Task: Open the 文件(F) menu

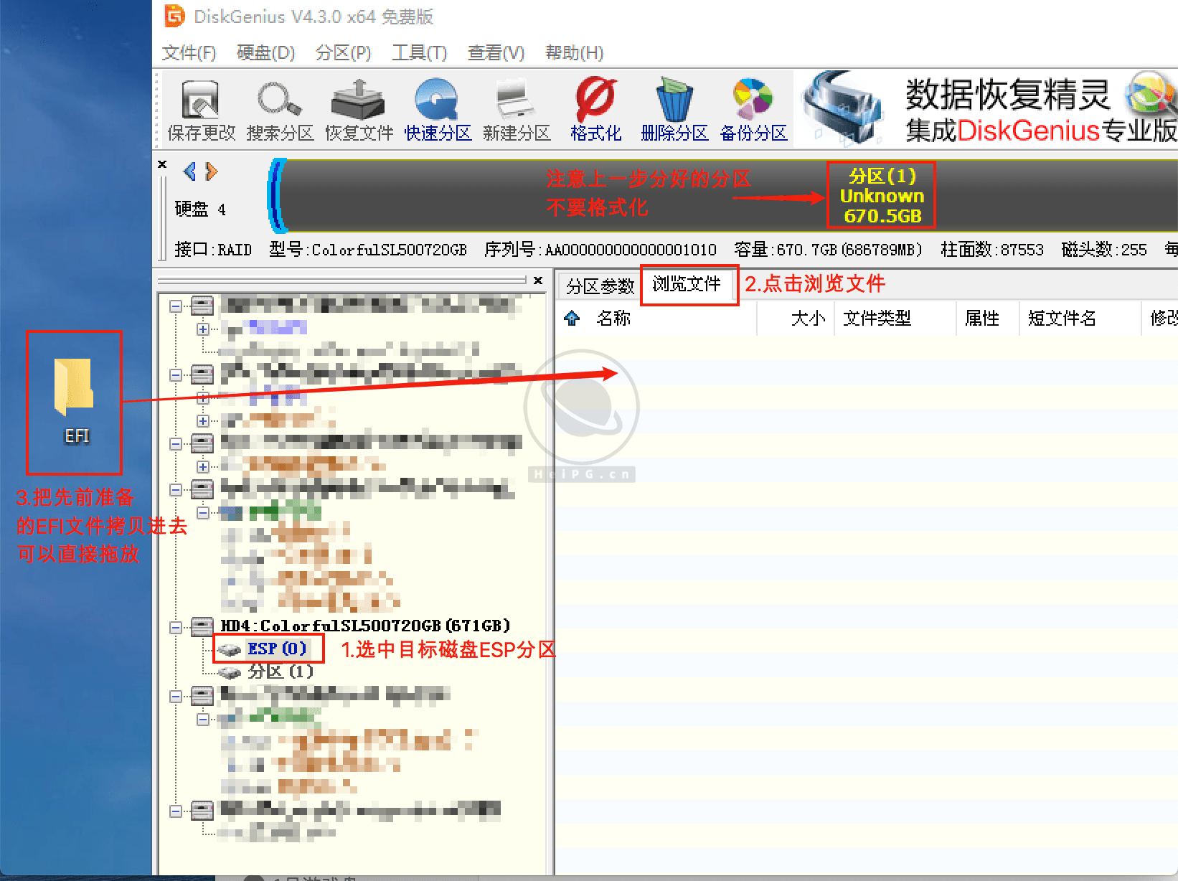Action: tap(189, 53)
